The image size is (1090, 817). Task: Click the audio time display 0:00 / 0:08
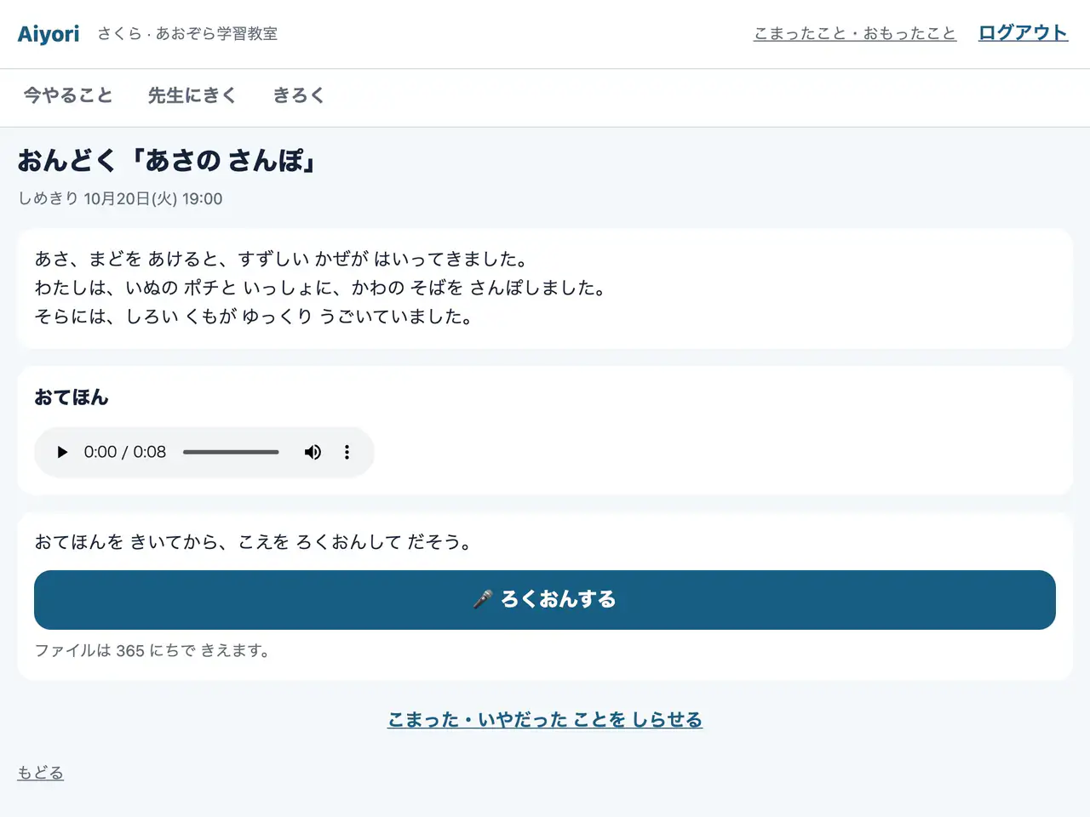point(125,452)
